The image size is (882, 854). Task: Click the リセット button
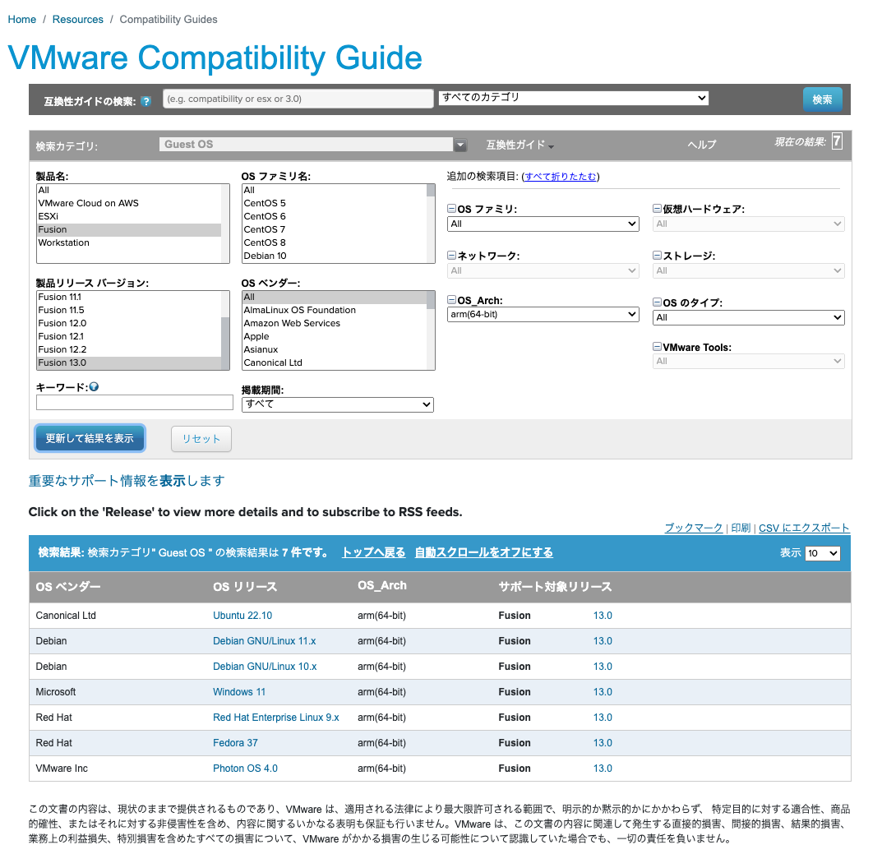click(201, 439)
